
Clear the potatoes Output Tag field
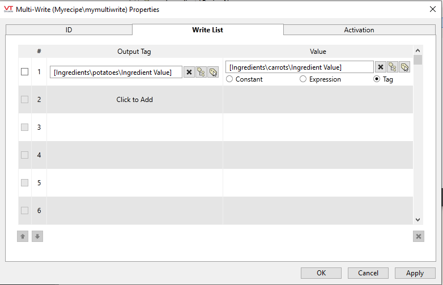pyautogui.click(x=189, y=72)
